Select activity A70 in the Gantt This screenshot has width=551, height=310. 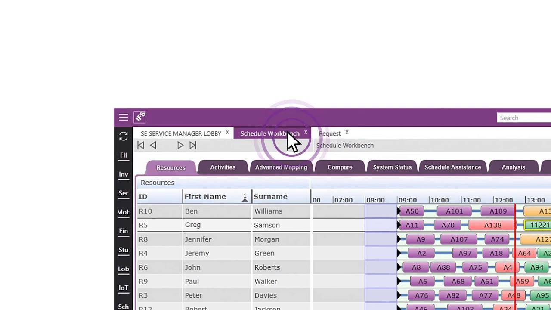point(448,225)
